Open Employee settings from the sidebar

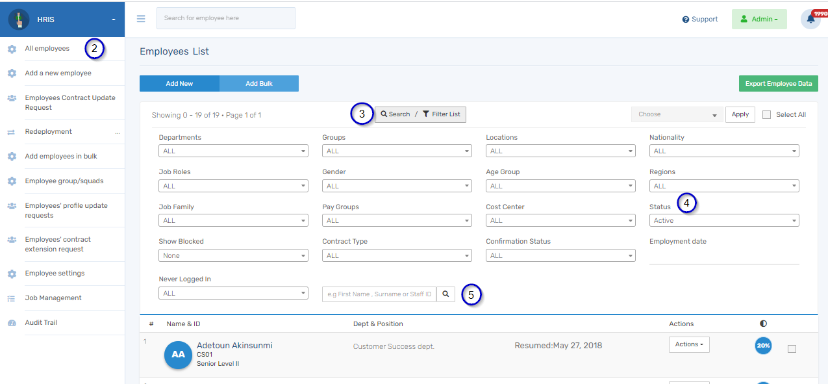pos(55,274)
